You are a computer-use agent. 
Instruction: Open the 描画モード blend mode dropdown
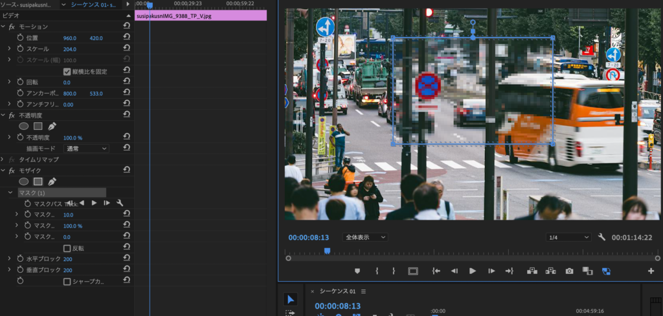point(86,148)
